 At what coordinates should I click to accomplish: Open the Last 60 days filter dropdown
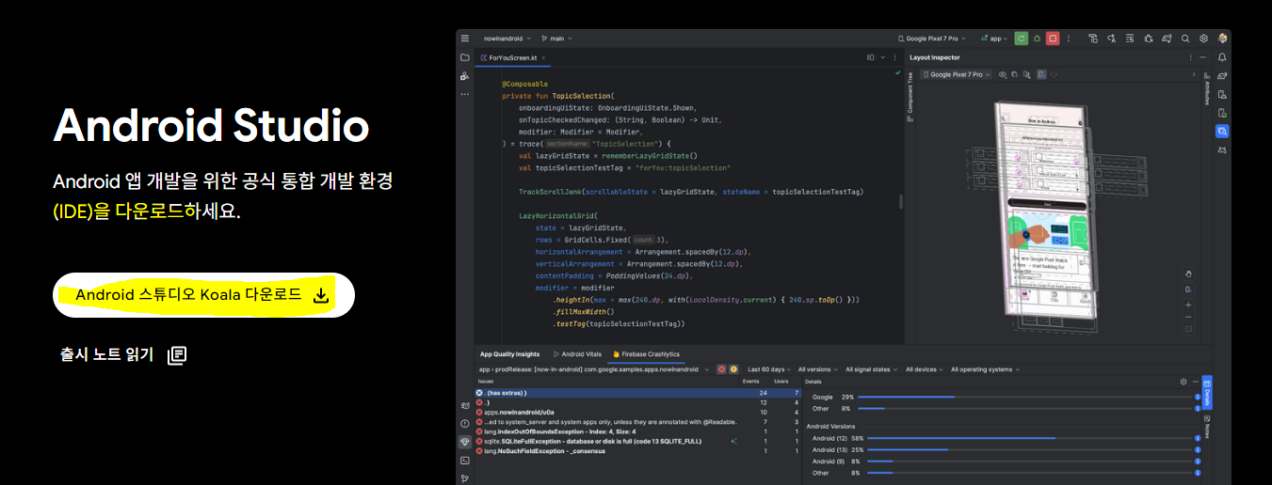(769, 369)
